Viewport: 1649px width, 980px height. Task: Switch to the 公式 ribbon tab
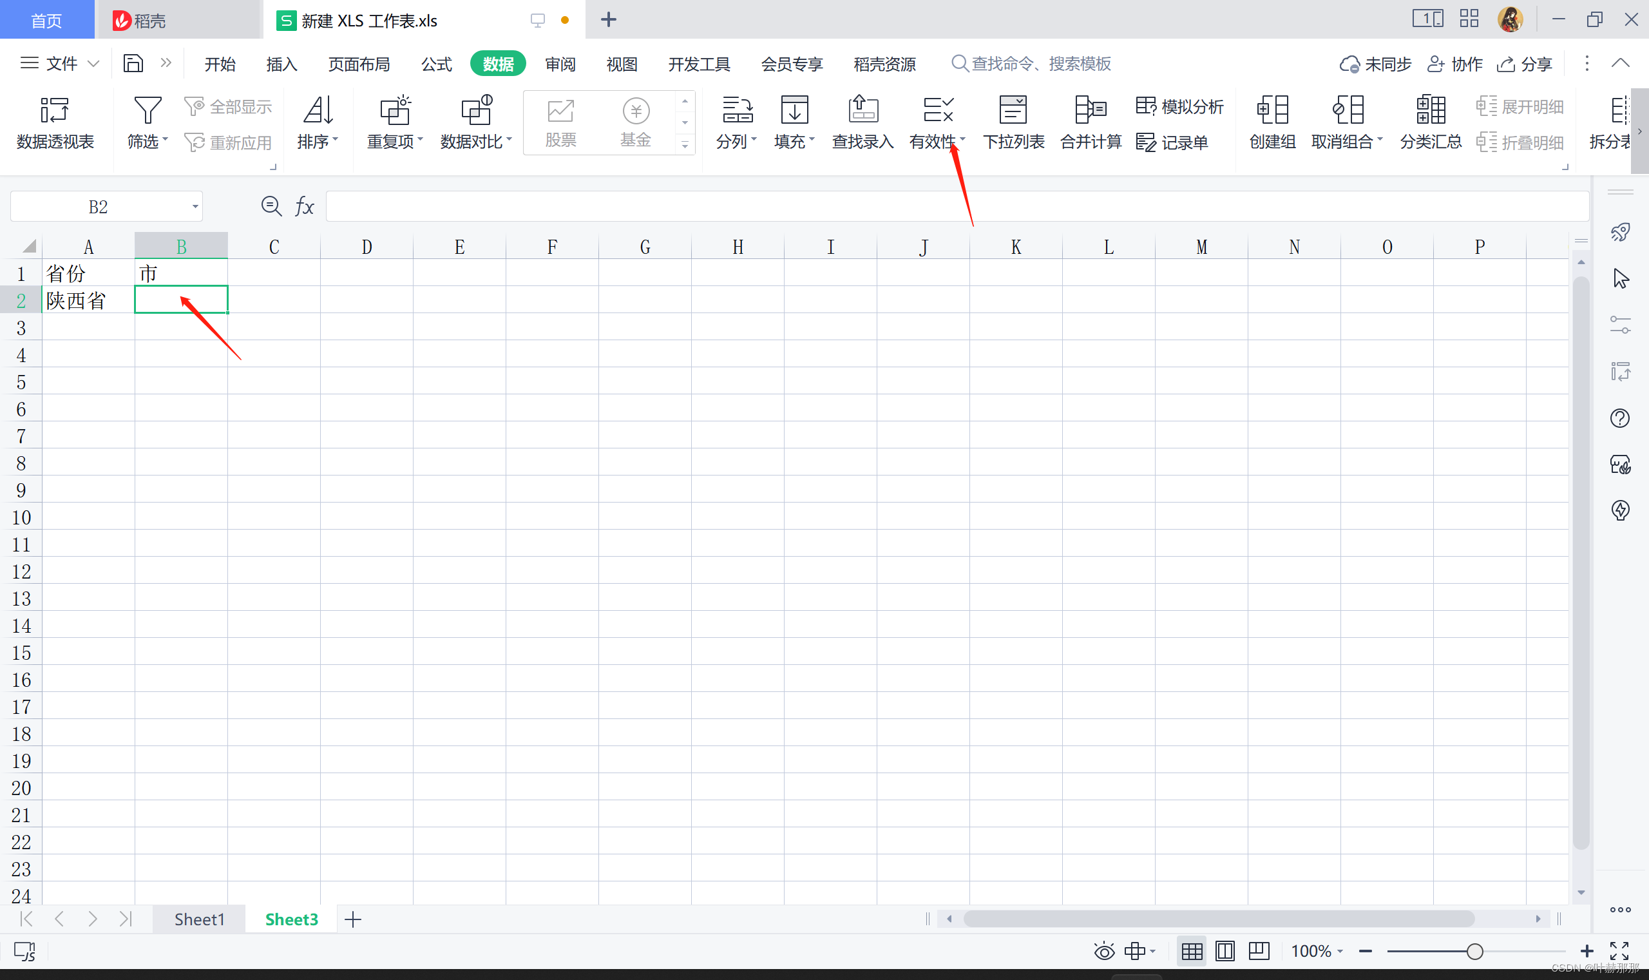[436, 64]
